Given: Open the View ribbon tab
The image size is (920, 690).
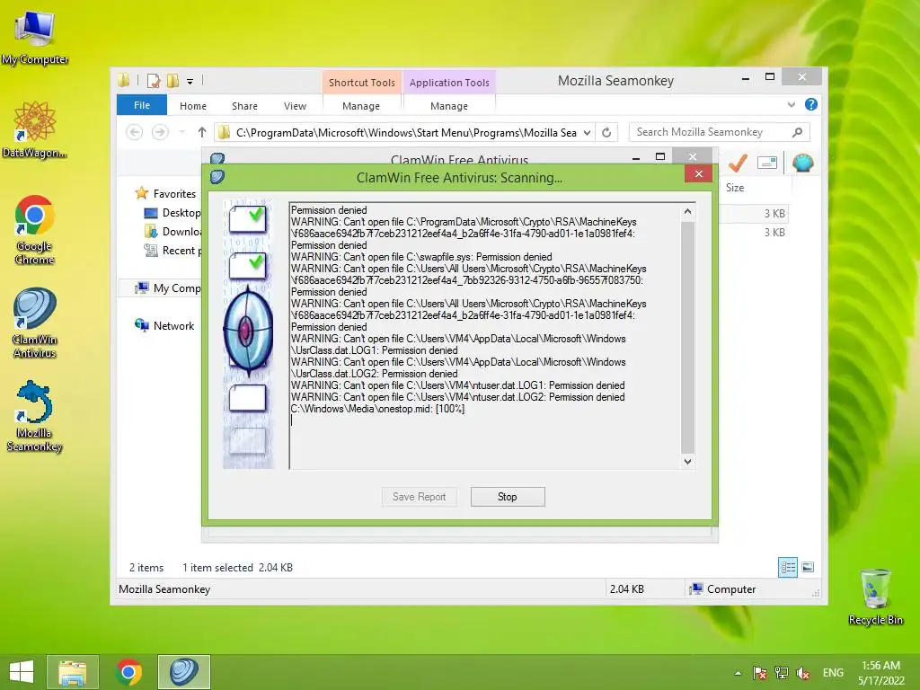Looking at the screenshot, I should (x=295, y=106).
